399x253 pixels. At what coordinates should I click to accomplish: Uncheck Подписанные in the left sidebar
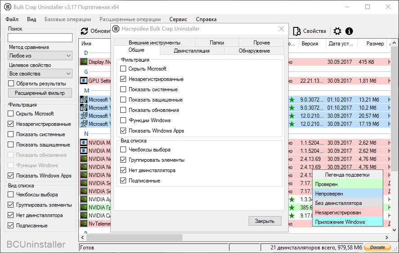pyautogui.click(x=11, y=225)
